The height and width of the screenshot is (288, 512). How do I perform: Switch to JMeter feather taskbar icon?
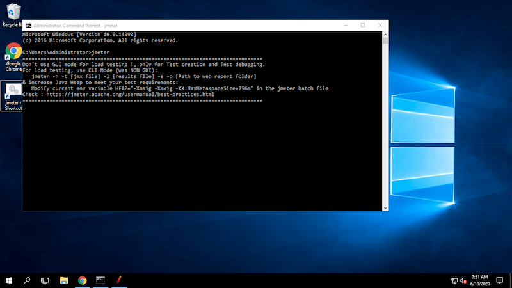tap(119, 280)
